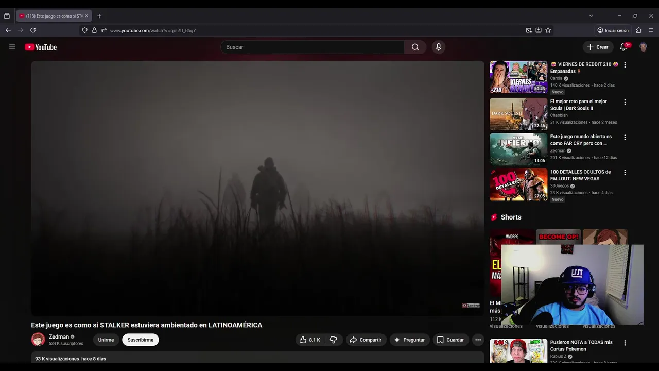Open options for FAR CRY open-world video
The height and width of the screenshot is (371, 659).
(625, 138)
